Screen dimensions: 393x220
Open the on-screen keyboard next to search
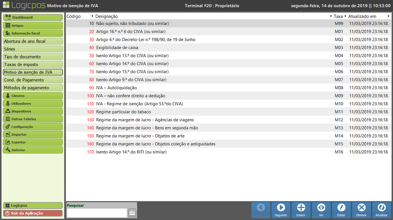point(132,212)
